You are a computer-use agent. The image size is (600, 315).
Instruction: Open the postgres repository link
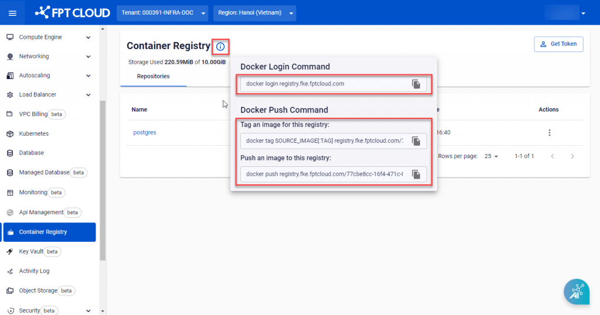145,132
